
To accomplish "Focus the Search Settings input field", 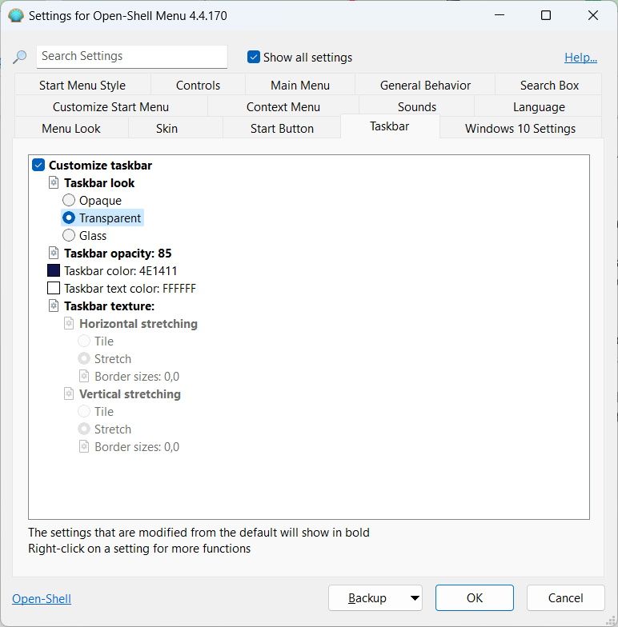I will (x=132, y=56).
